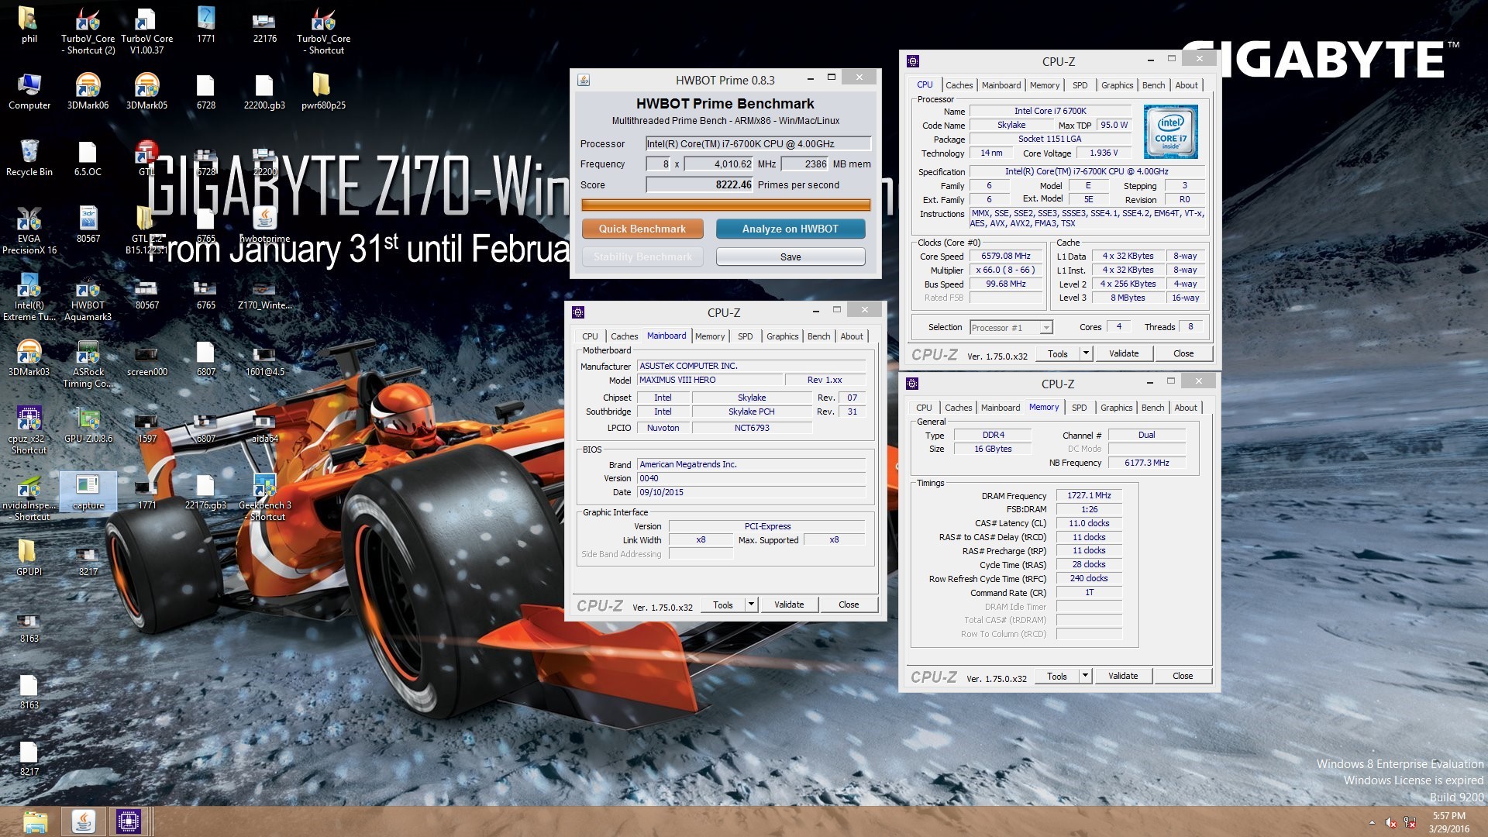The height and width of the screenshot is (837, 1488).
Task: Click the Processor name field in HWBOT Prime
Action: point(758,143)
